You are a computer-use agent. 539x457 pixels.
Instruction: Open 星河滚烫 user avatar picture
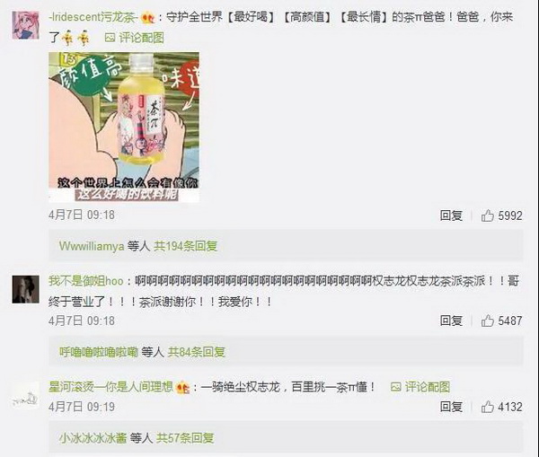click(25, 396)
